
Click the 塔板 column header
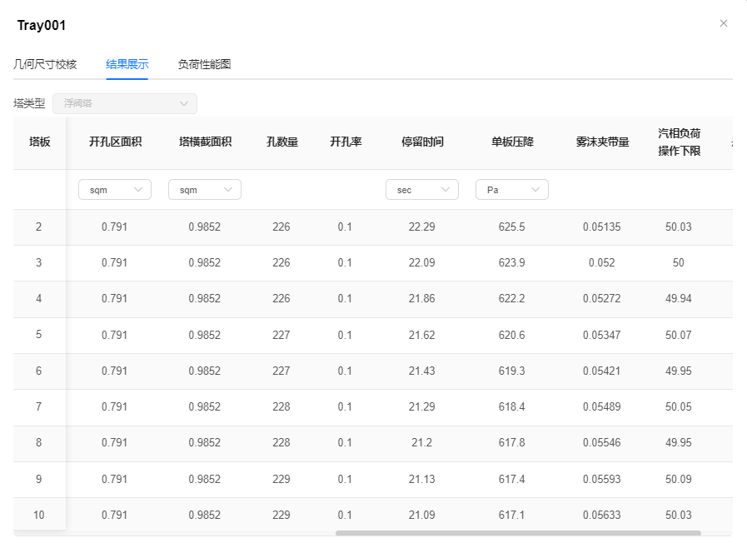point(39,142)
